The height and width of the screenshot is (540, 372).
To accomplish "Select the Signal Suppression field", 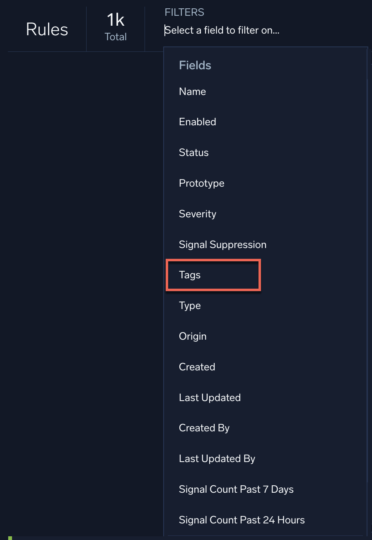I will [222, 245].
